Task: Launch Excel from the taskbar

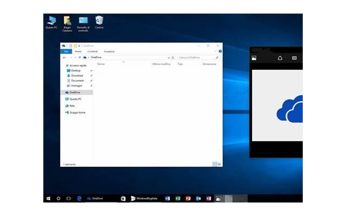Action: tap(178, 199)
